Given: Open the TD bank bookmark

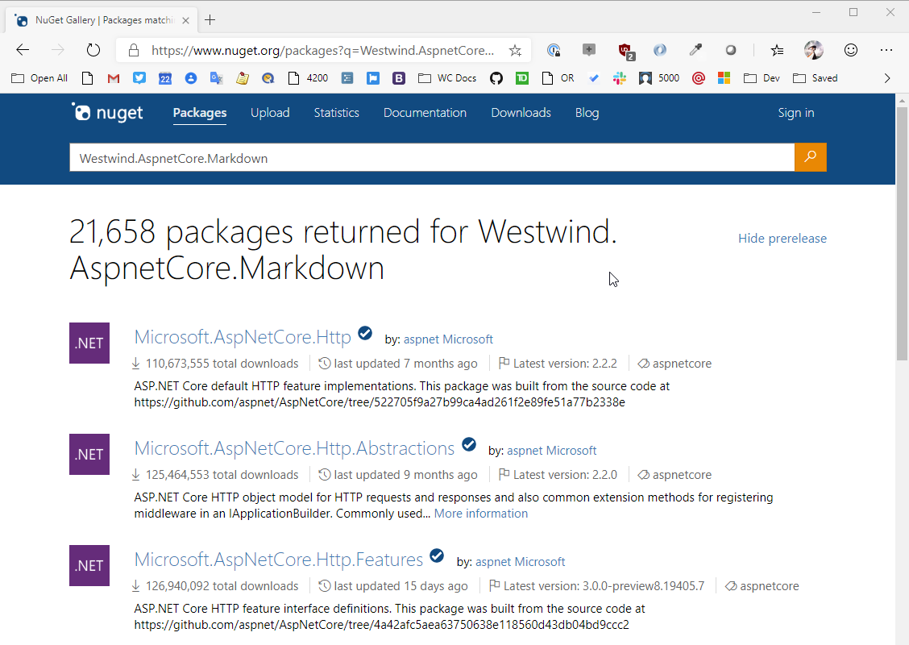Looking at the screenshot, I should (x=522, y=78).
